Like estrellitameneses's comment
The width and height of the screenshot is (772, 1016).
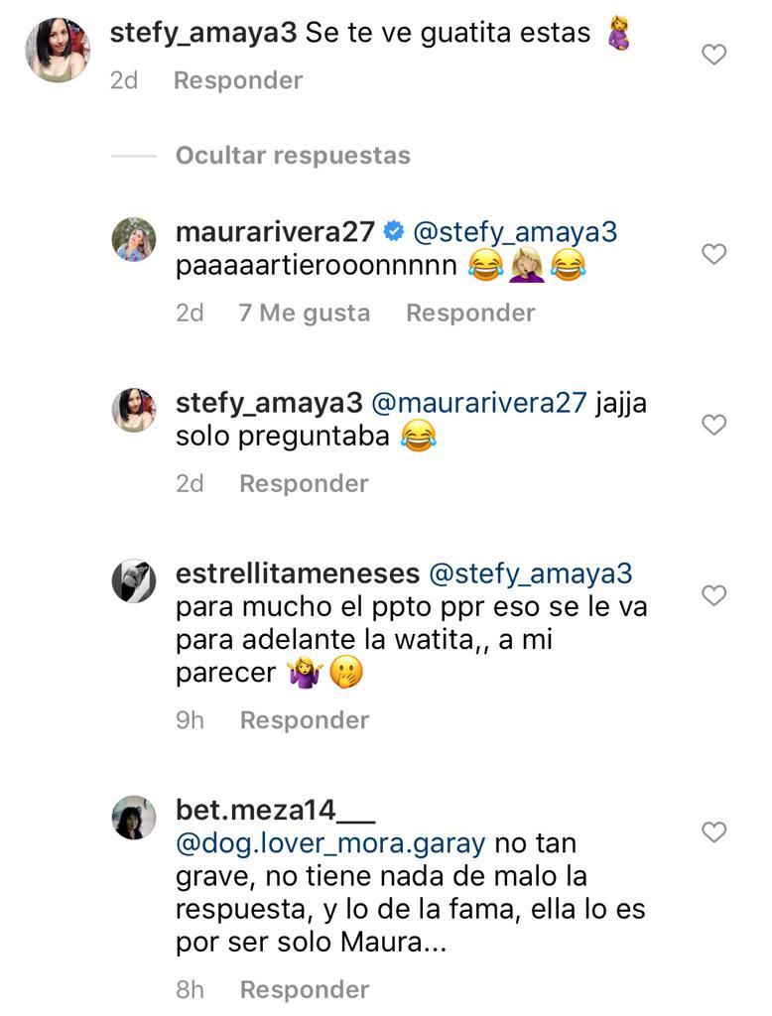click(713, 594)
